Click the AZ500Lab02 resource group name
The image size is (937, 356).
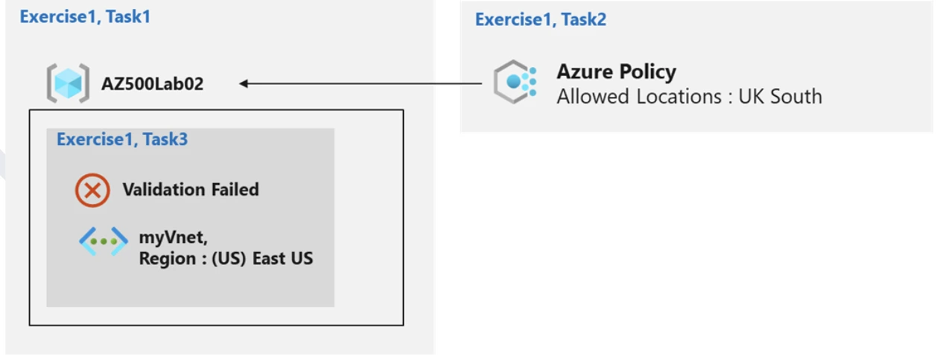pyautogui.click(x=152, y=83)
